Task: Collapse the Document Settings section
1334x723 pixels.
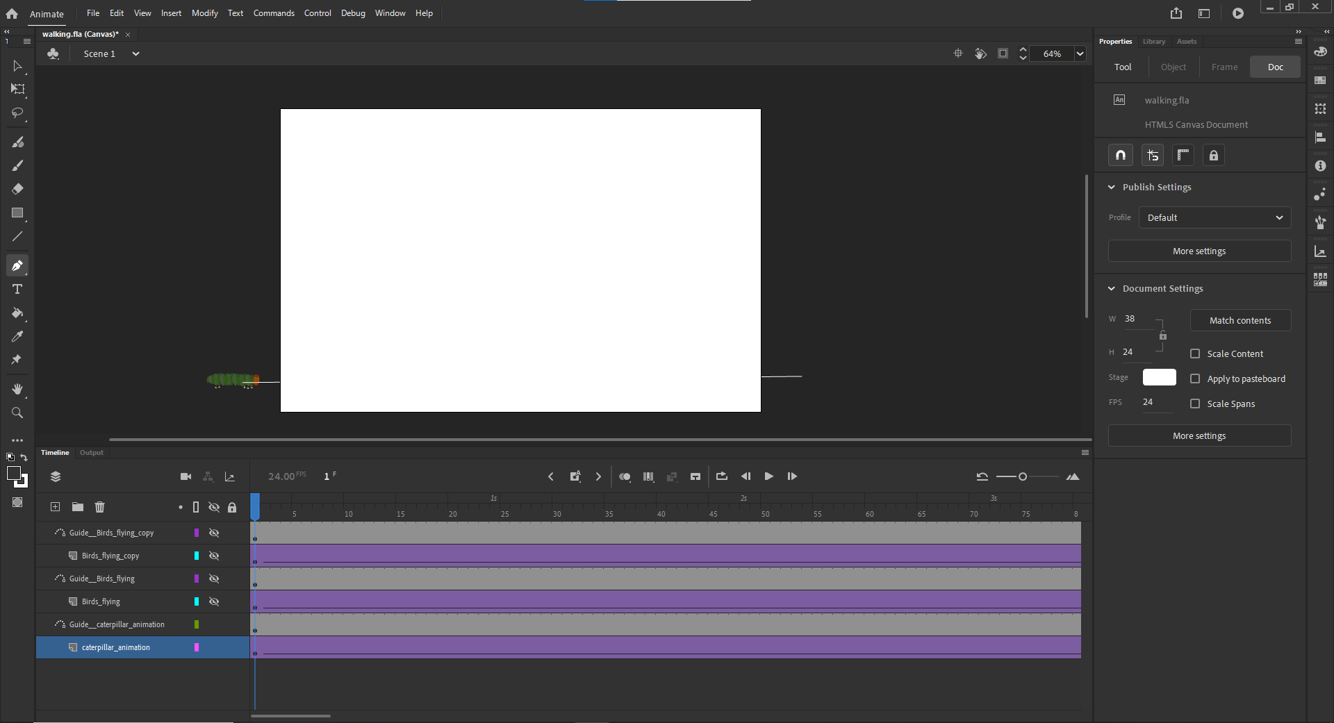Action: [1112, 288]
